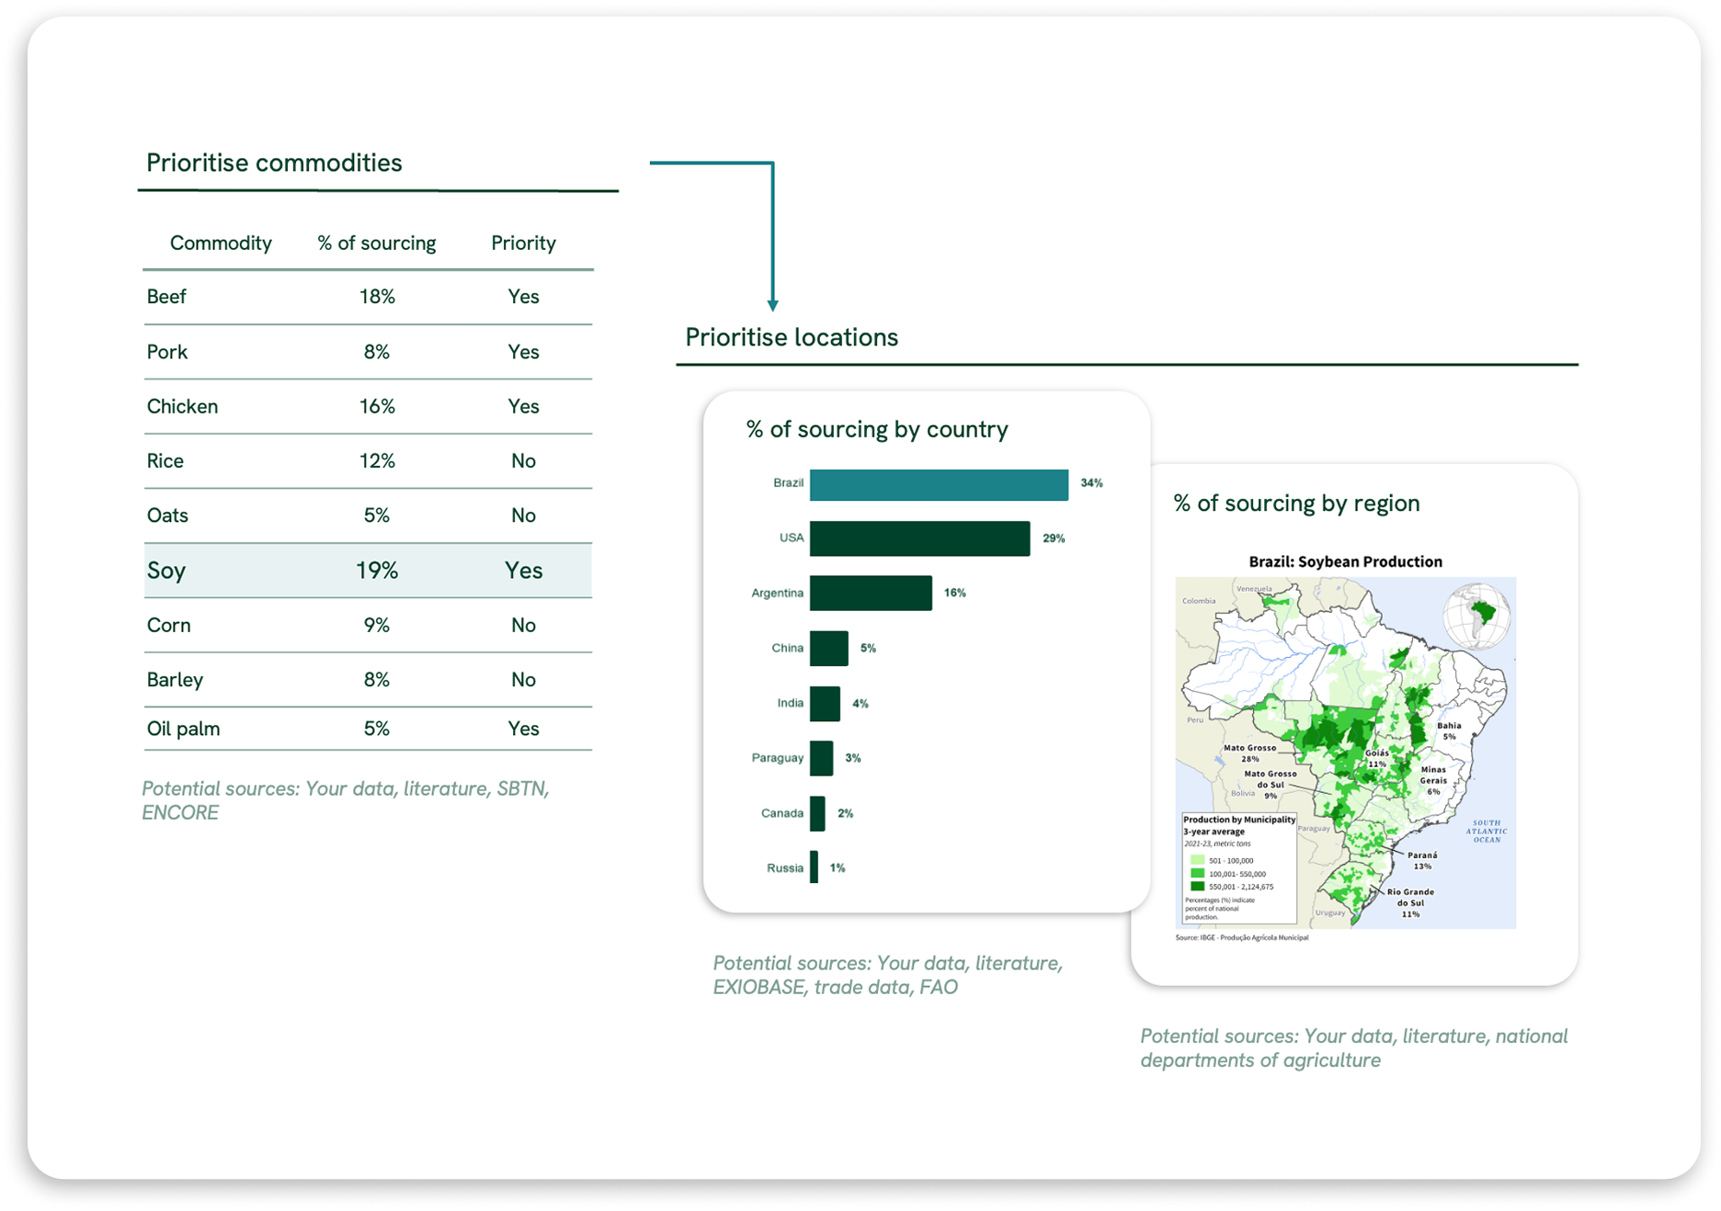Click the Prioritise commodities heading
The height and width of the screenshot is (1211, 1721).
click(274, 163)
